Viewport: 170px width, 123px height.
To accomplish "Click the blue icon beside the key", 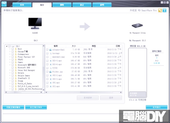I will [x=164, y=10].
